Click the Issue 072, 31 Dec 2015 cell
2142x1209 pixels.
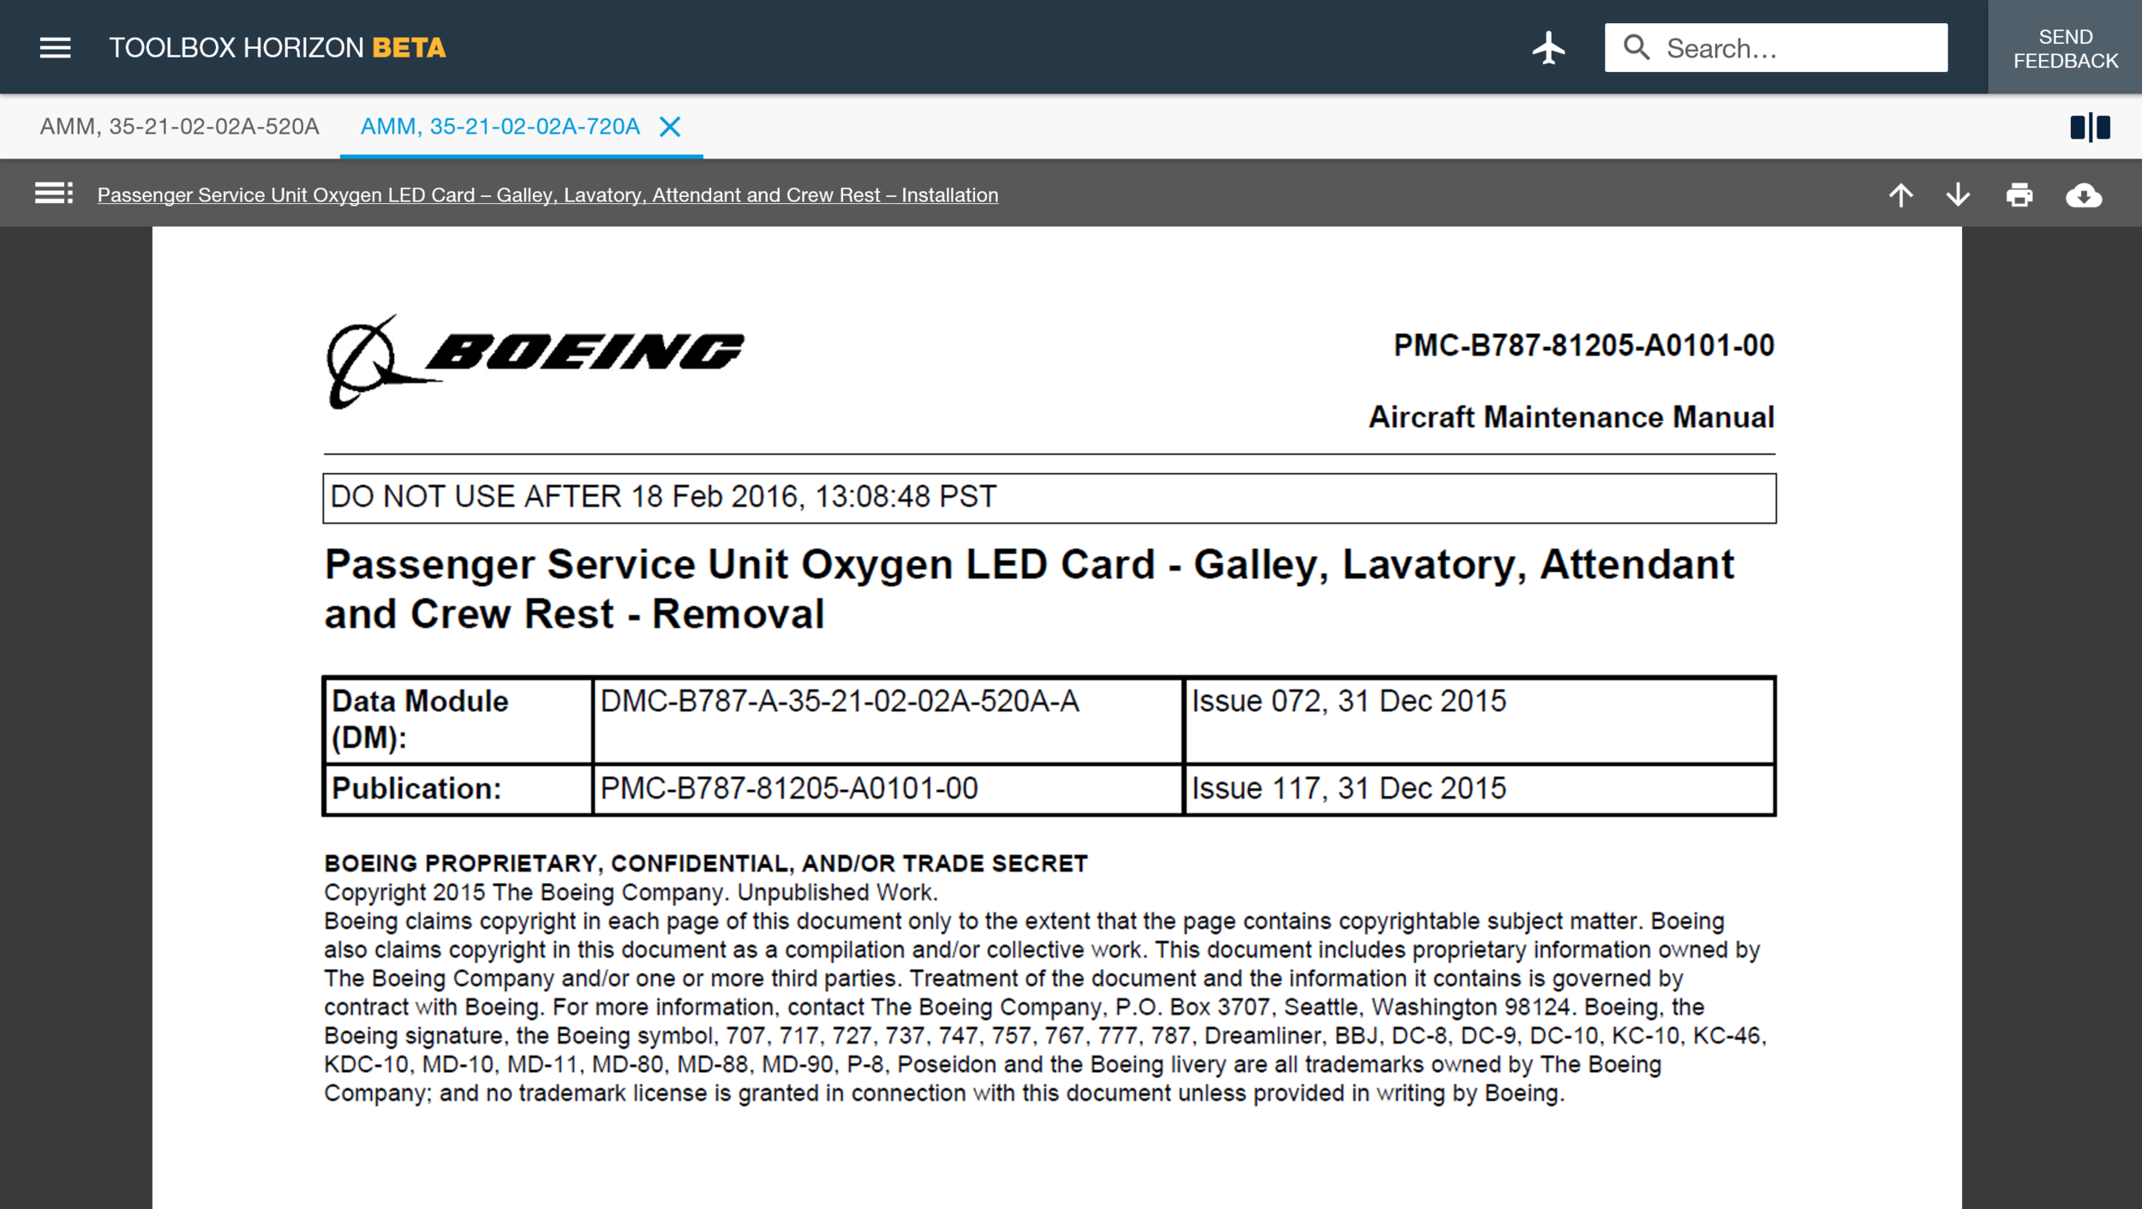click(1479, 720)
